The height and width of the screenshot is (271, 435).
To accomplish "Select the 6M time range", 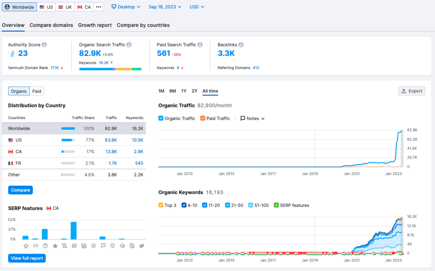I will 172,91.
